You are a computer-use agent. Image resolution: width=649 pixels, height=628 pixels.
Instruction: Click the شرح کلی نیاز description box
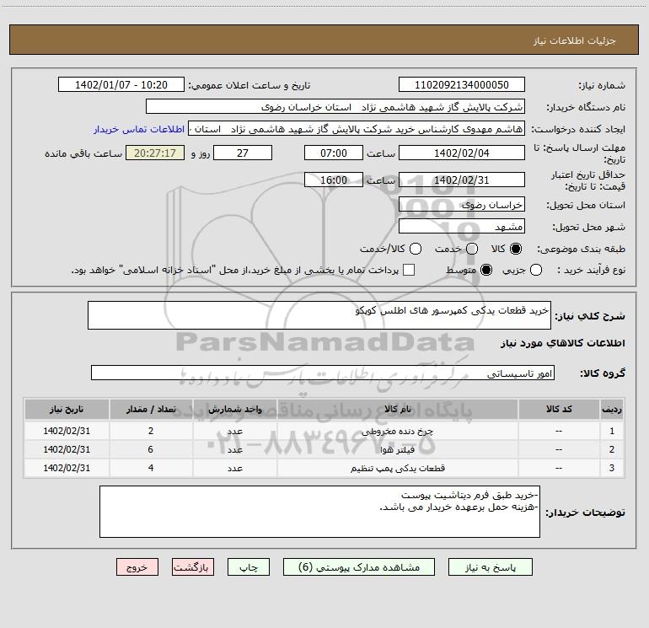[319, 315]
